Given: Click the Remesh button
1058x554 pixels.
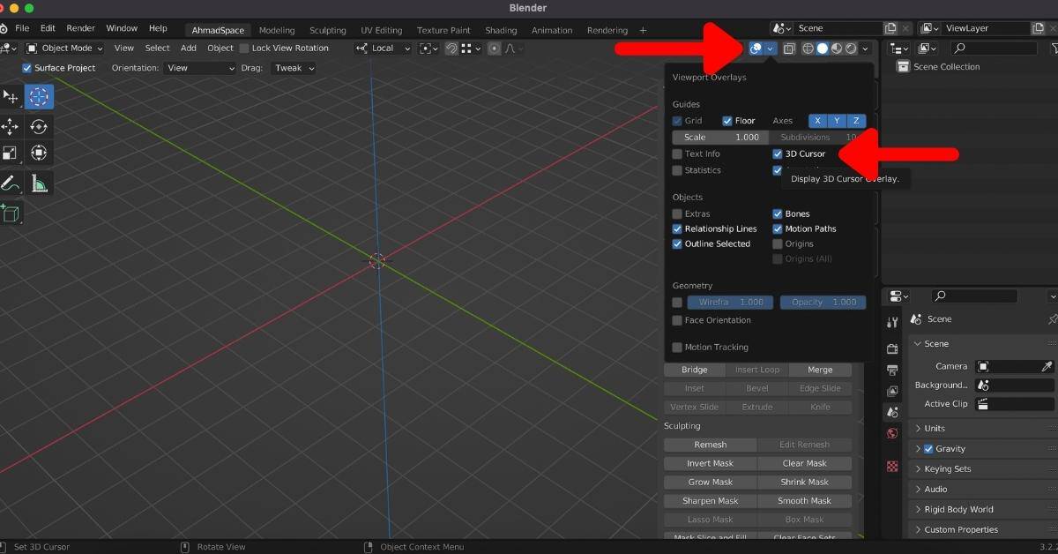Looking at the screenshot, I should pyautogui.click(x=710, y=444).
